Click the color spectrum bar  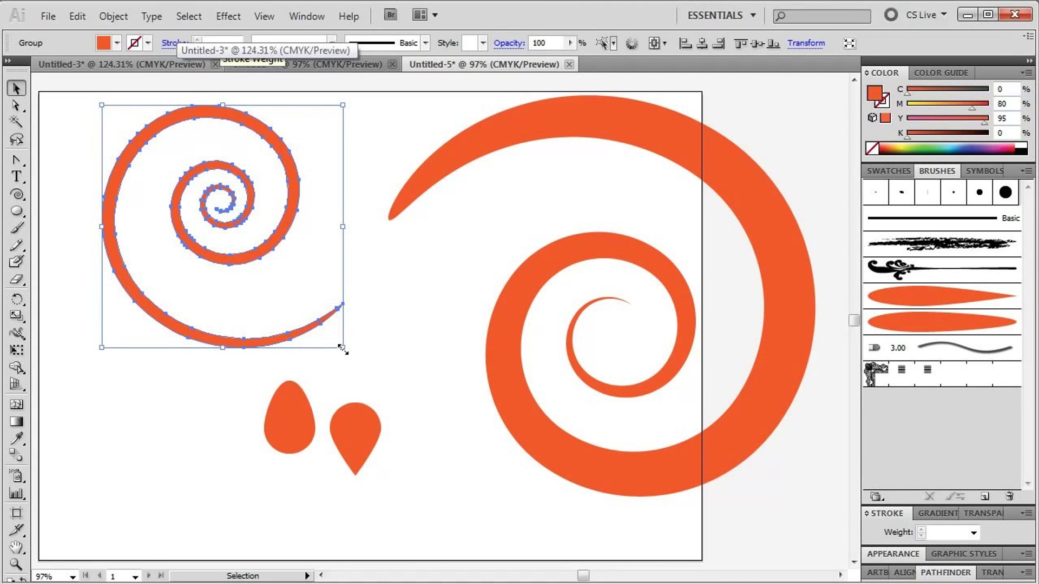(x=952, y=148)
